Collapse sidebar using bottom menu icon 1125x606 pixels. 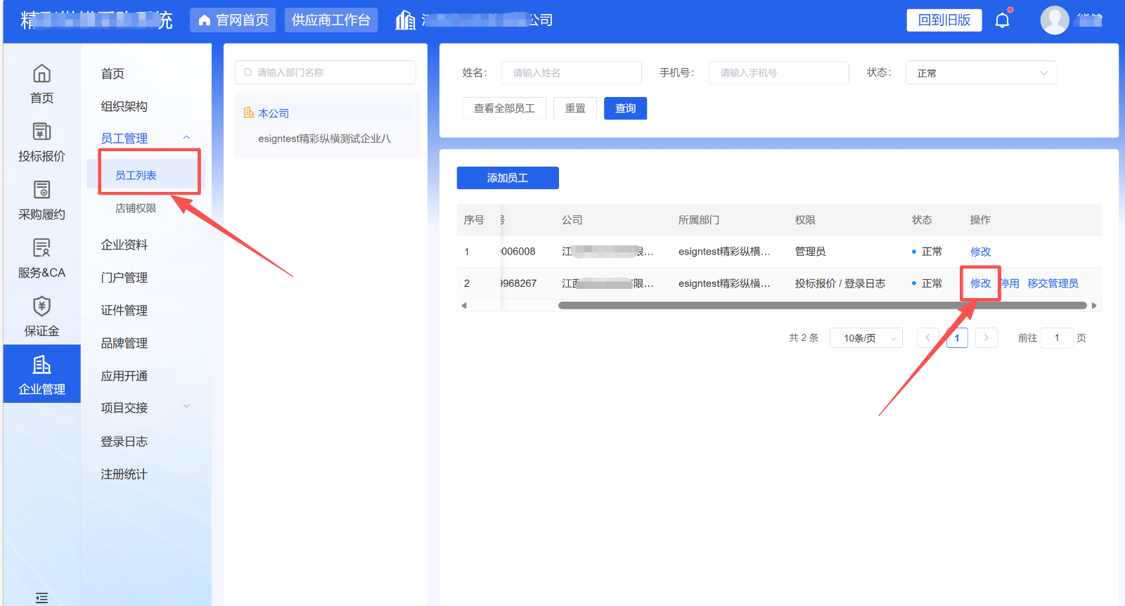point(41,598)
